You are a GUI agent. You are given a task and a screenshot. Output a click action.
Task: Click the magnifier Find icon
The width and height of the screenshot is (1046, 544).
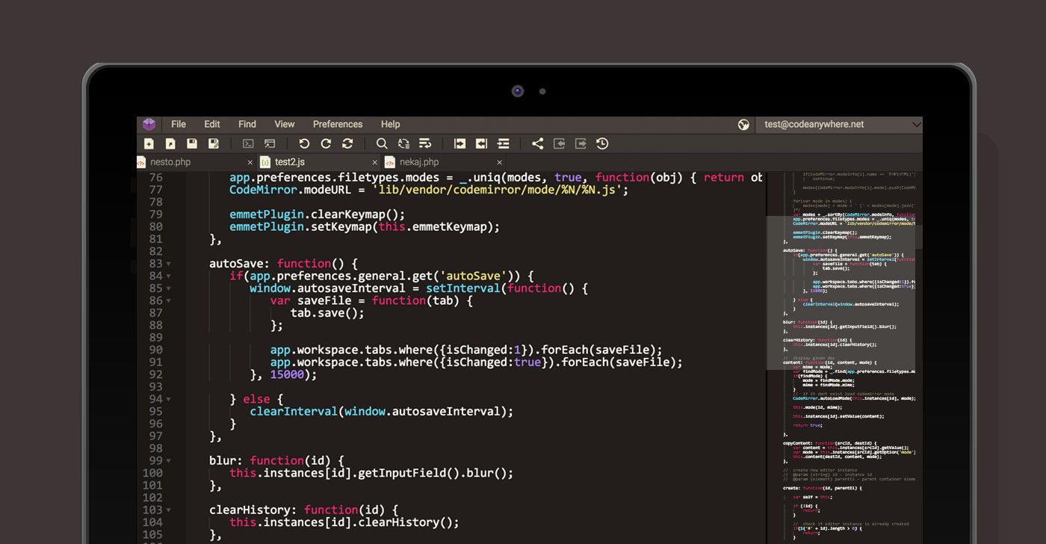(382, 143)
